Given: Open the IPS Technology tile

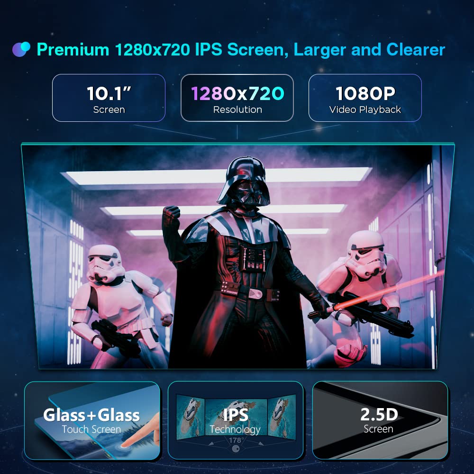Looking at the screenshot, I should (x=236, y=420).
